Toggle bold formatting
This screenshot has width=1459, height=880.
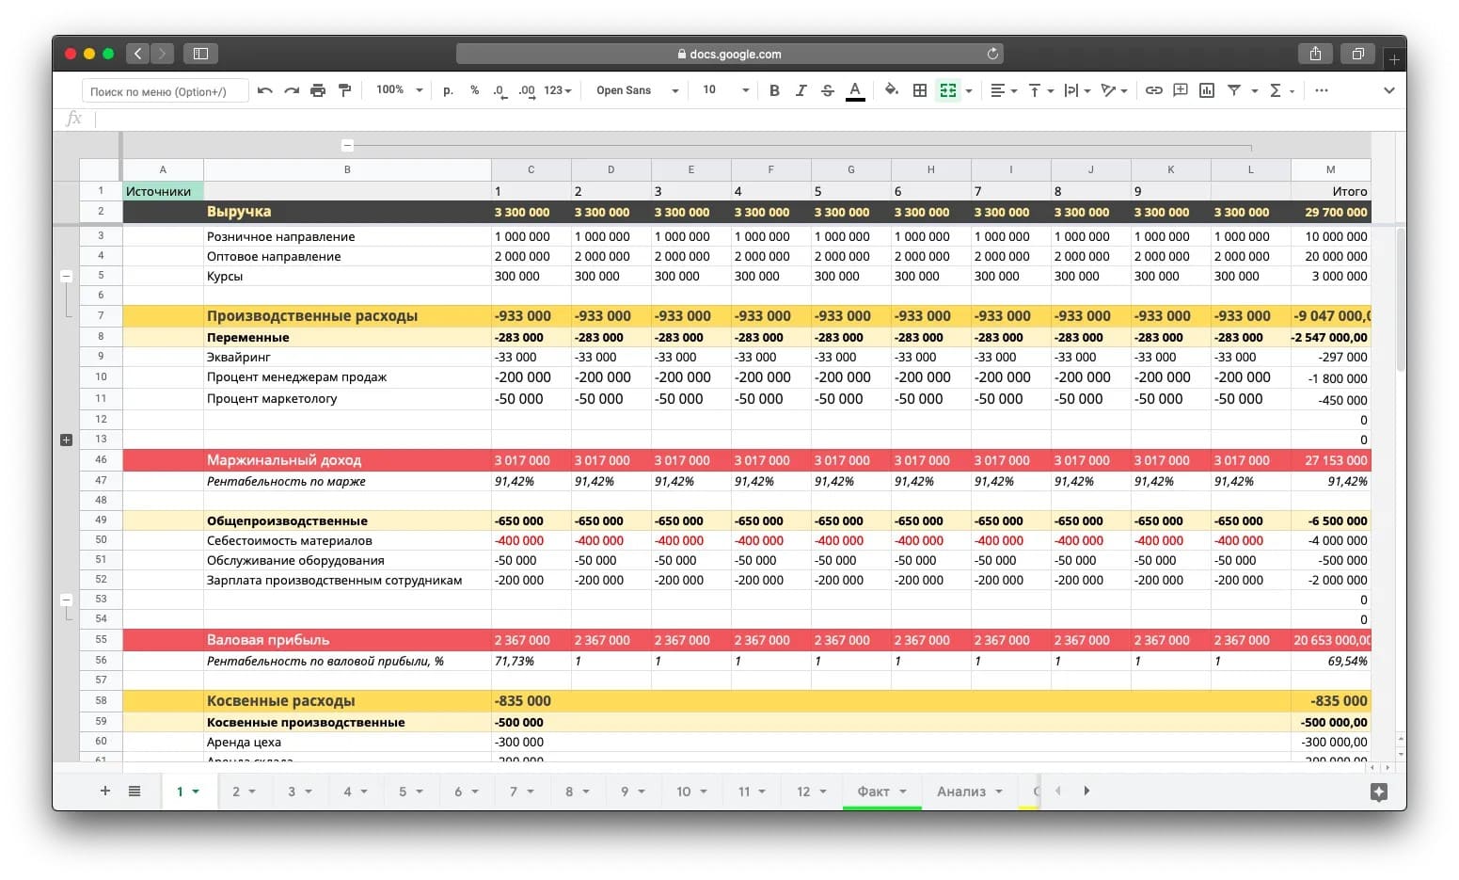click(774, 90)
